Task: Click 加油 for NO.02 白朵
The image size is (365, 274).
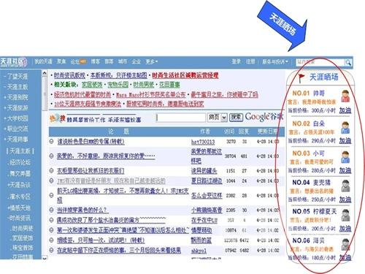Action: tap(345, 140)
